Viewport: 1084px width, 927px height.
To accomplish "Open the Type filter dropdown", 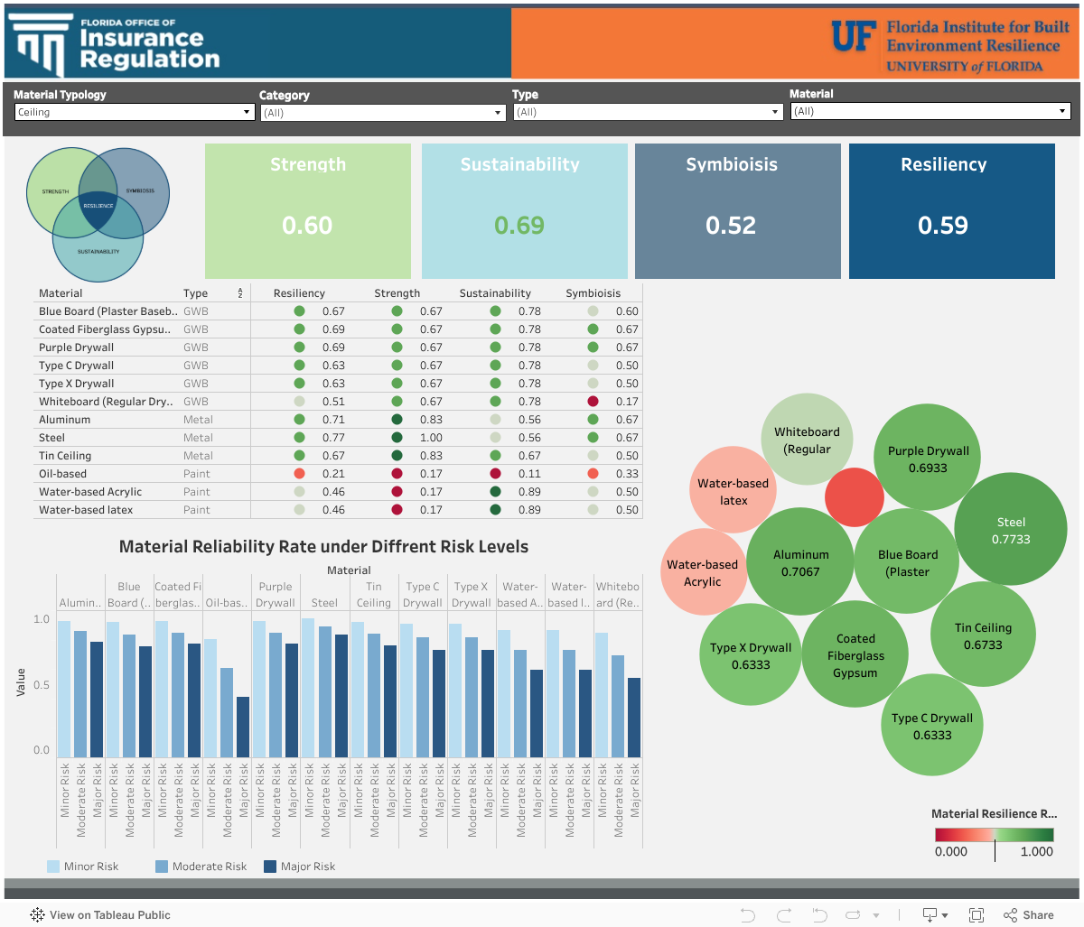I will click(648, 112).
